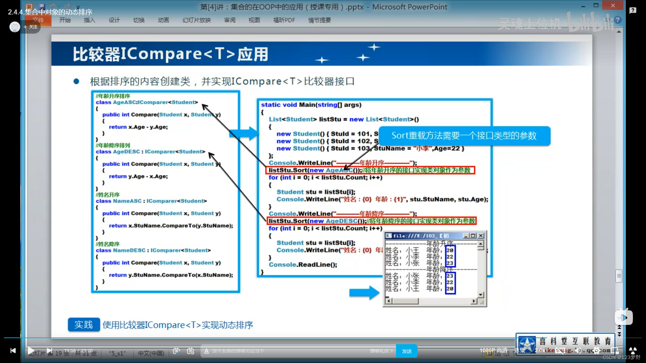The height and width of the screenshot is (363, 646).
Task: Expand the Quick Access Toolbar customize arrow
Action: click(78, 7)
